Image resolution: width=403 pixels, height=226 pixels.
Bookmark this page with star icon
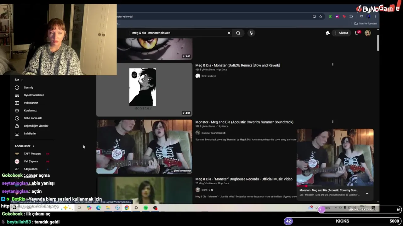pos(321,17)
